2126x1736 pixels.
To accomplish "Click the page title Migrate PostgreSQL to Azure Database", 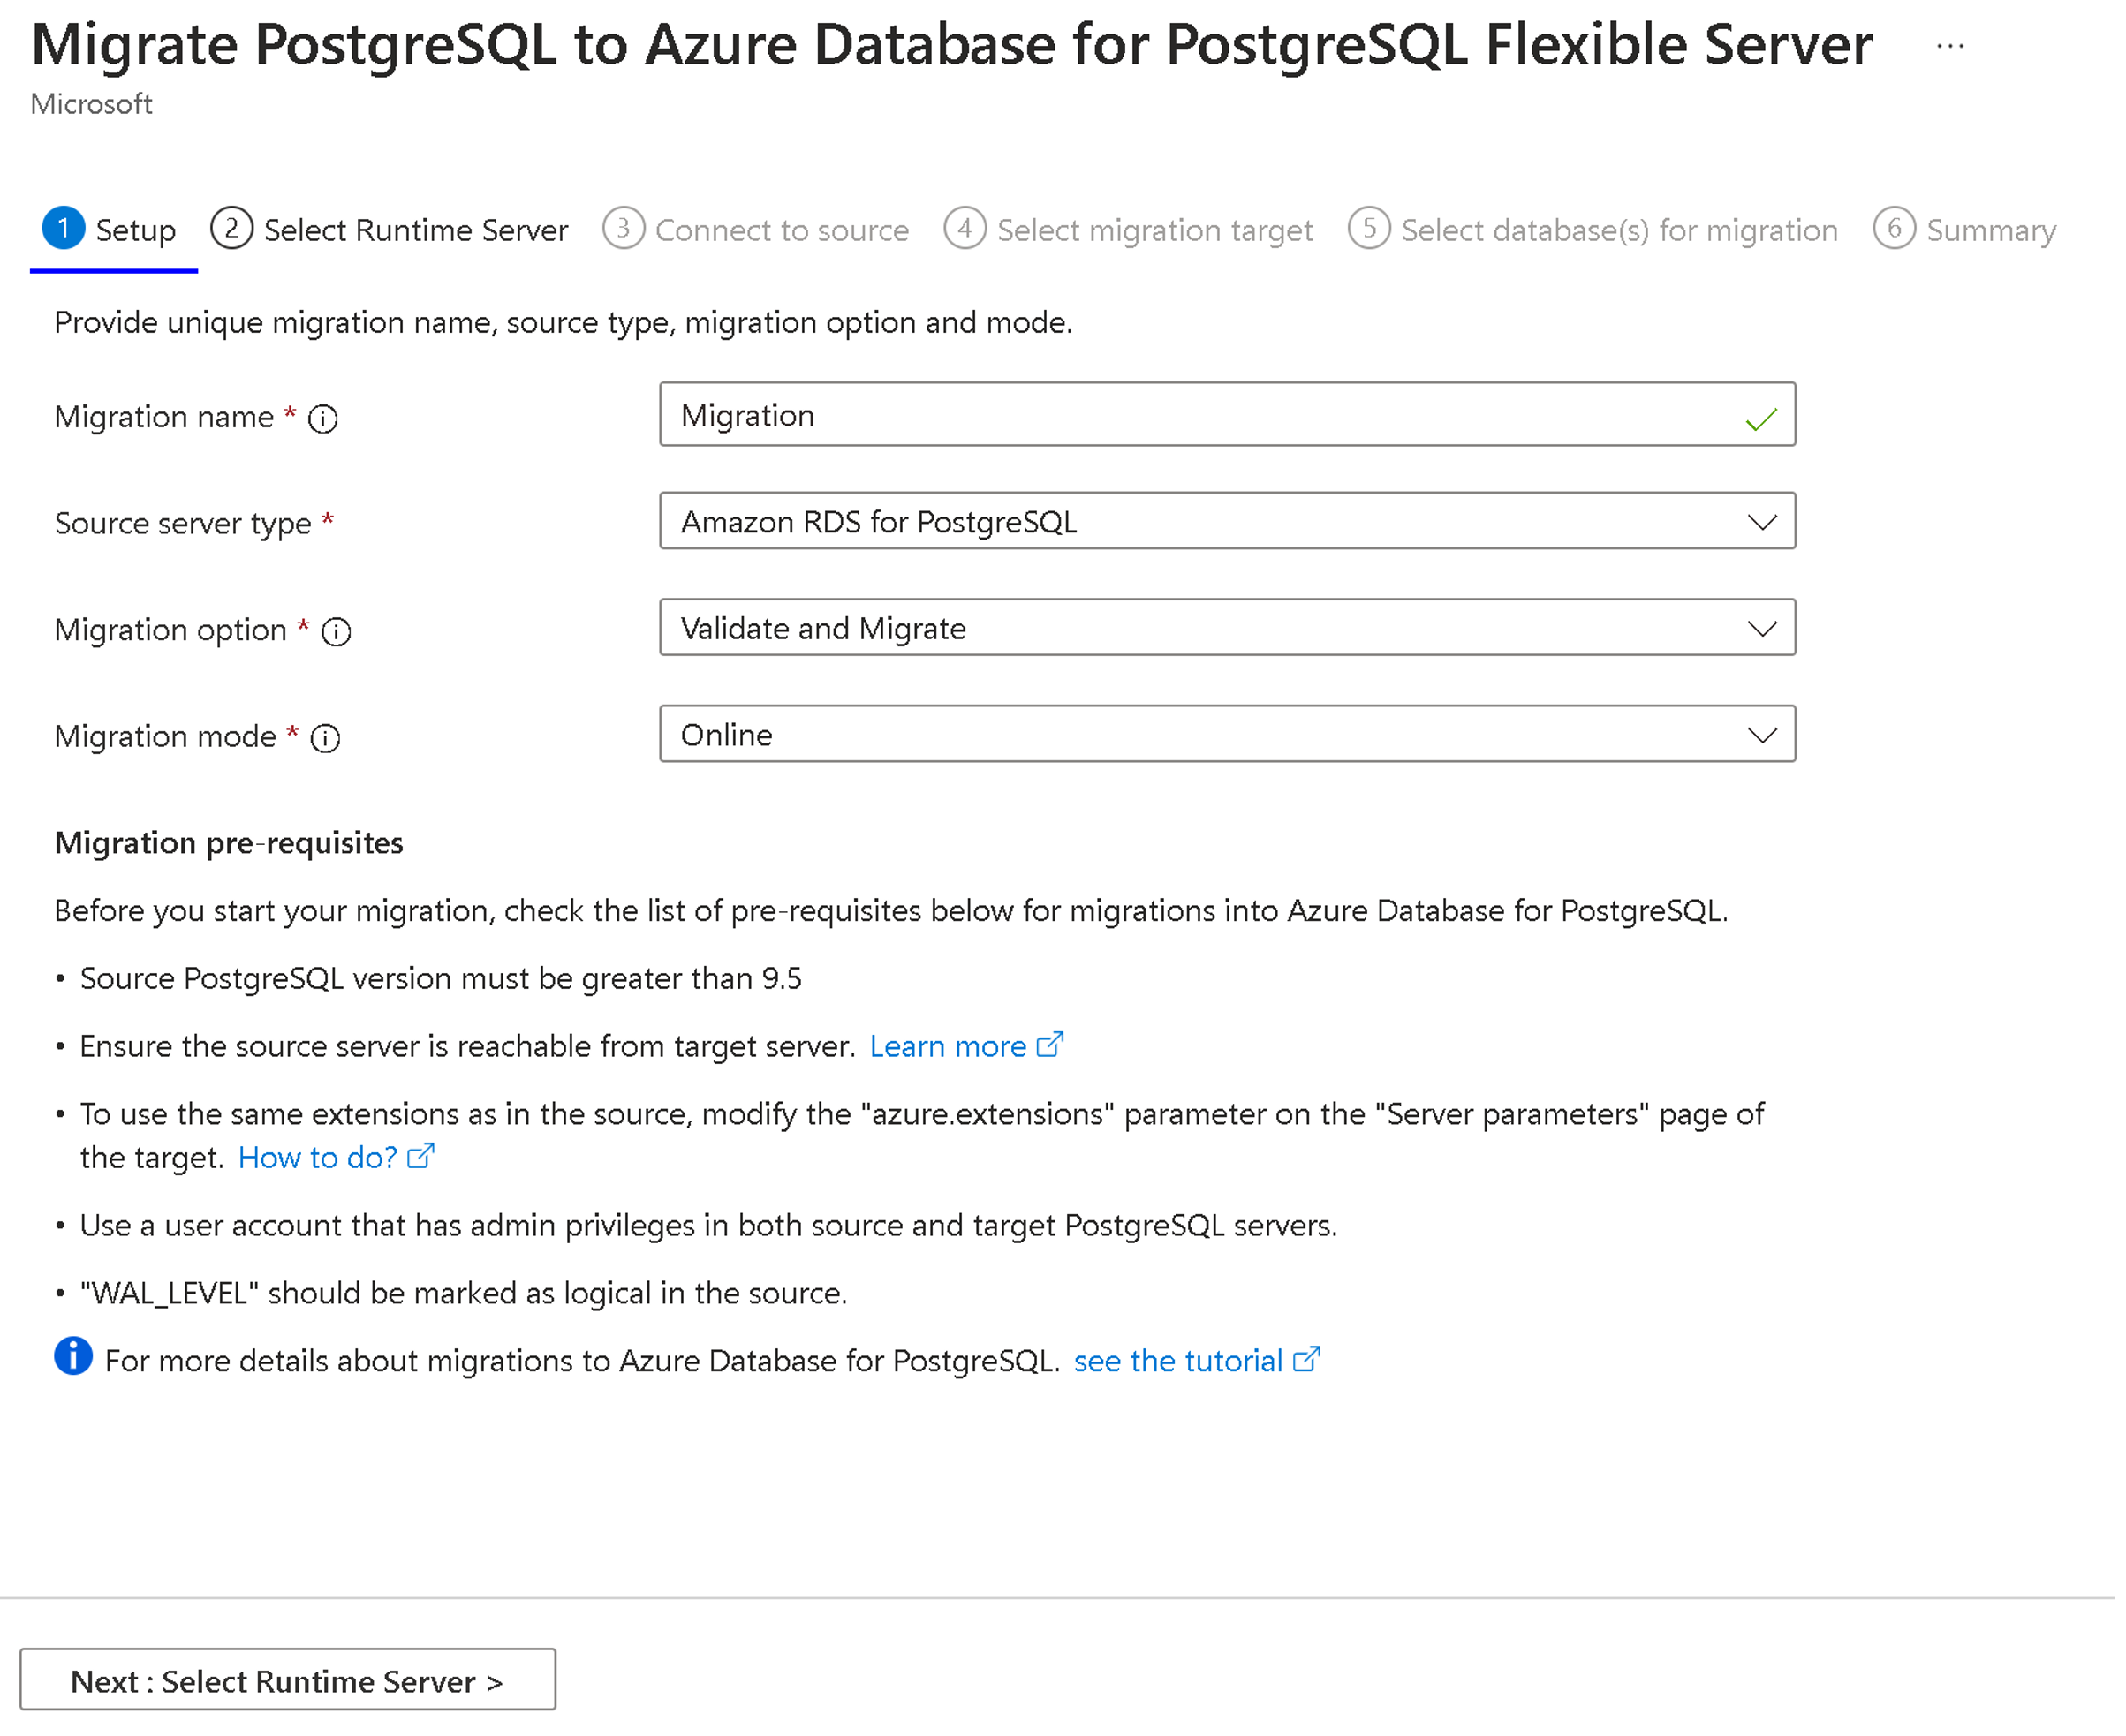I will (952, 45).
